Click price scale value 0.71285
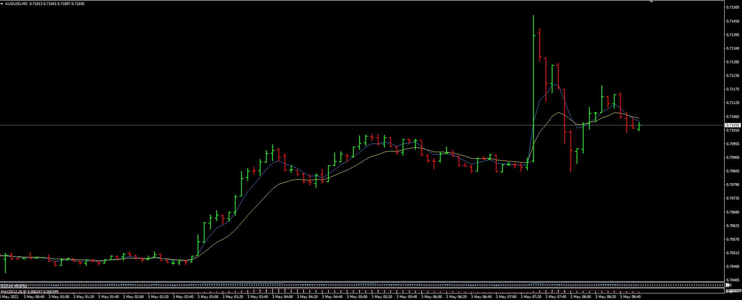The height and width of the screenshot is (300, 742). pos(733,62)
